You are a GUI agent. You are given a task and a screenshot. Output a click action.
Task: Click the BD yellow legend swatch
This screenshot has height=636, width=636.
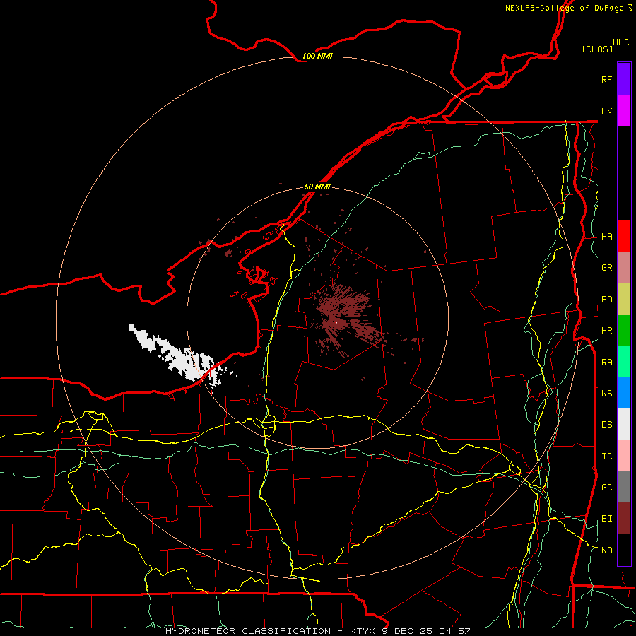tap(624, 299)
